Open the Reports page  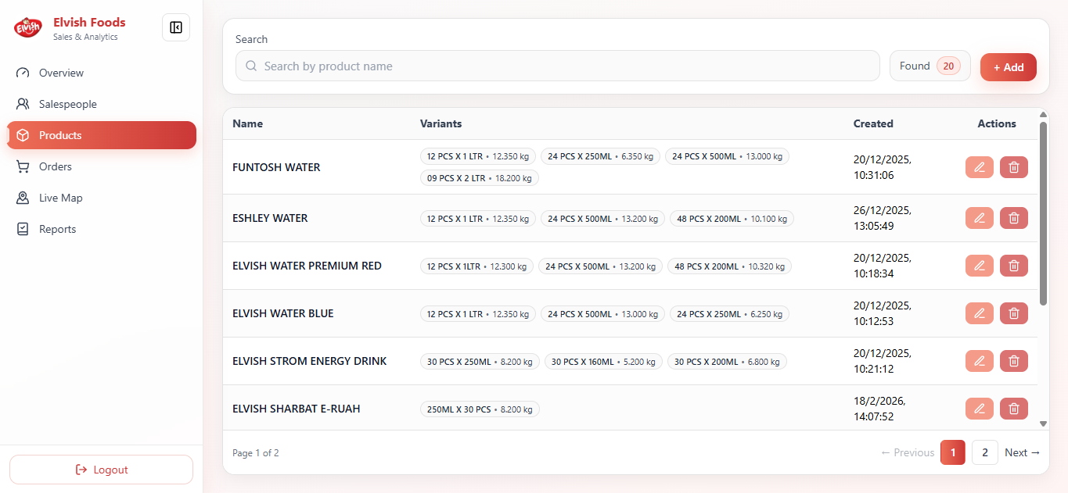102,229
